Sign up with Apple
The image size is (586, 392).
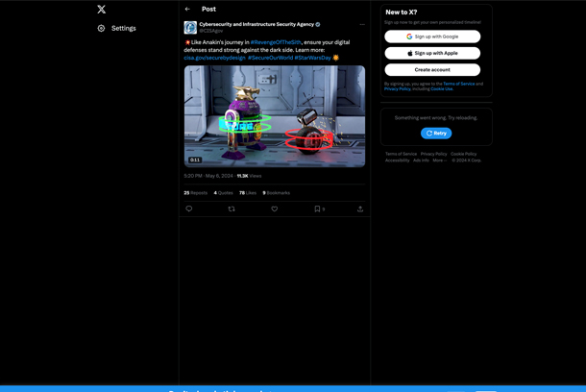coord(432,53)
